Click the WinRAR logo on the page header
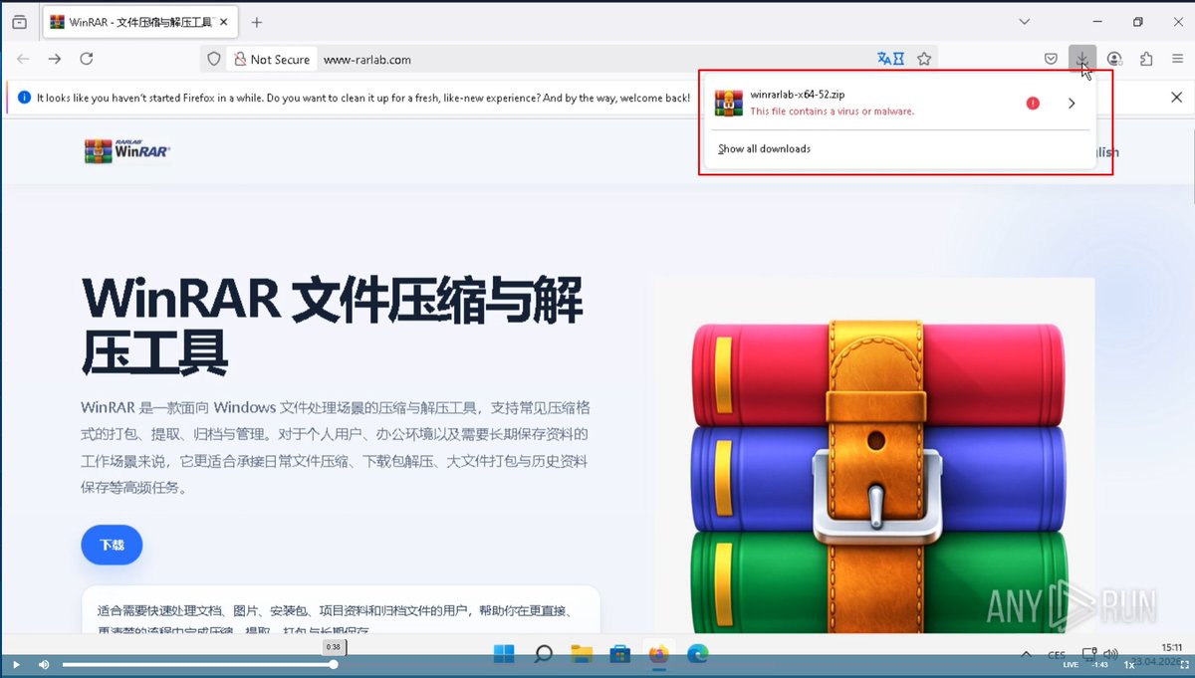1195x678 pixels. coord(127,150)
